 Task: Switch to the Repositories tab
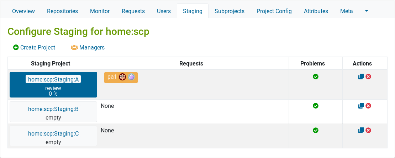(63, 11)
